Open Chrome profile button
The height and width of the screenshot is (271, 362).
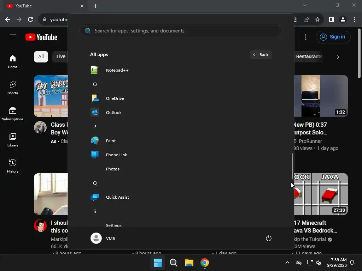[343, 20]
